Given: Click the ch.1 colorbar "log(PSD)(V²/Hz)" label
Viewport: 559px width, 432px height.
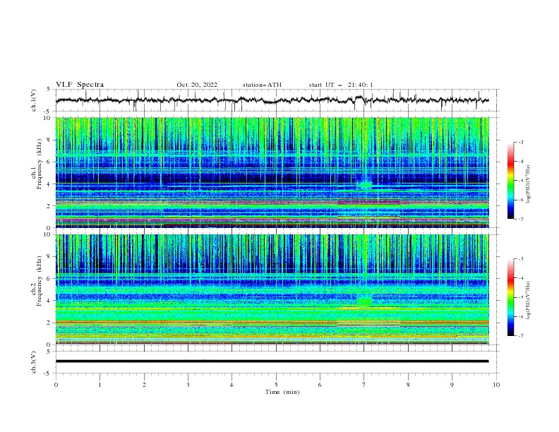Looking at the screenshot, I should 529,184.
